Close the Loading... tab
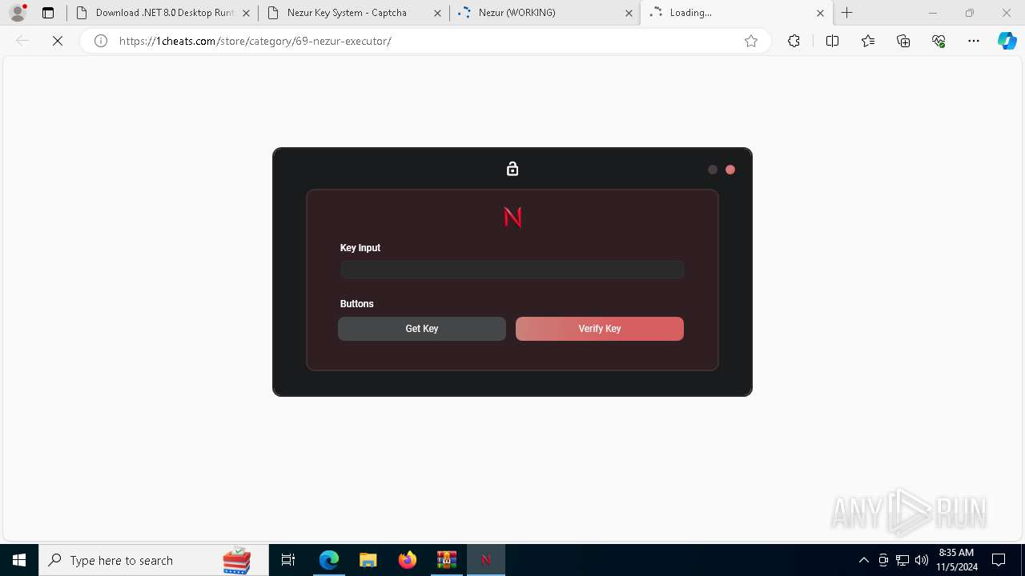Image resolution: width=1025 pixels, height=576 pixels. pos(820,13)
